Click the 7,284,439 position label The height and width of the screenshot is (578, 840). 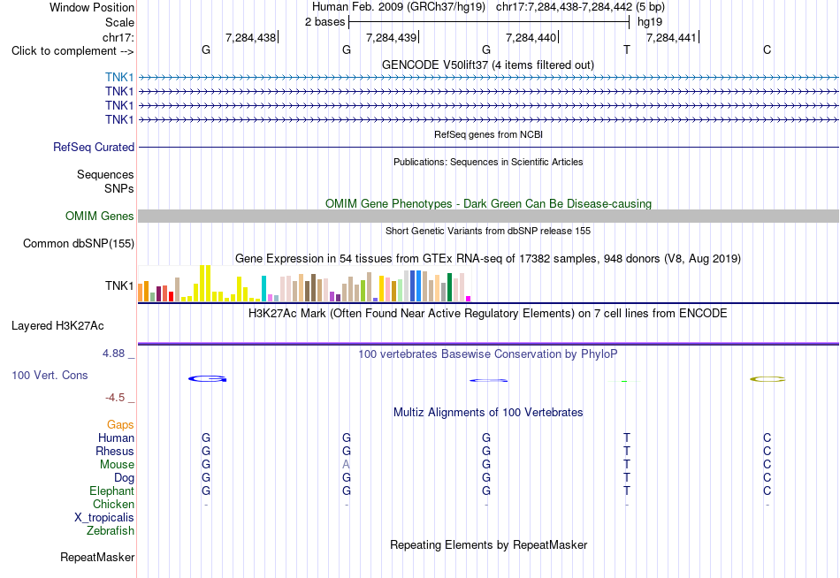[391, 37]
